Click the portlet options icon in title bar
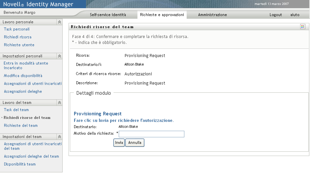This screenshot has height=175, width=310. pos(303,27)
